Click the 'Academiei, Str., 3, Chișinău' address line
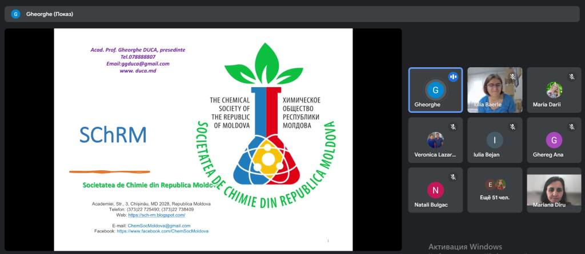585x254 pixels. tap(151, 204)
